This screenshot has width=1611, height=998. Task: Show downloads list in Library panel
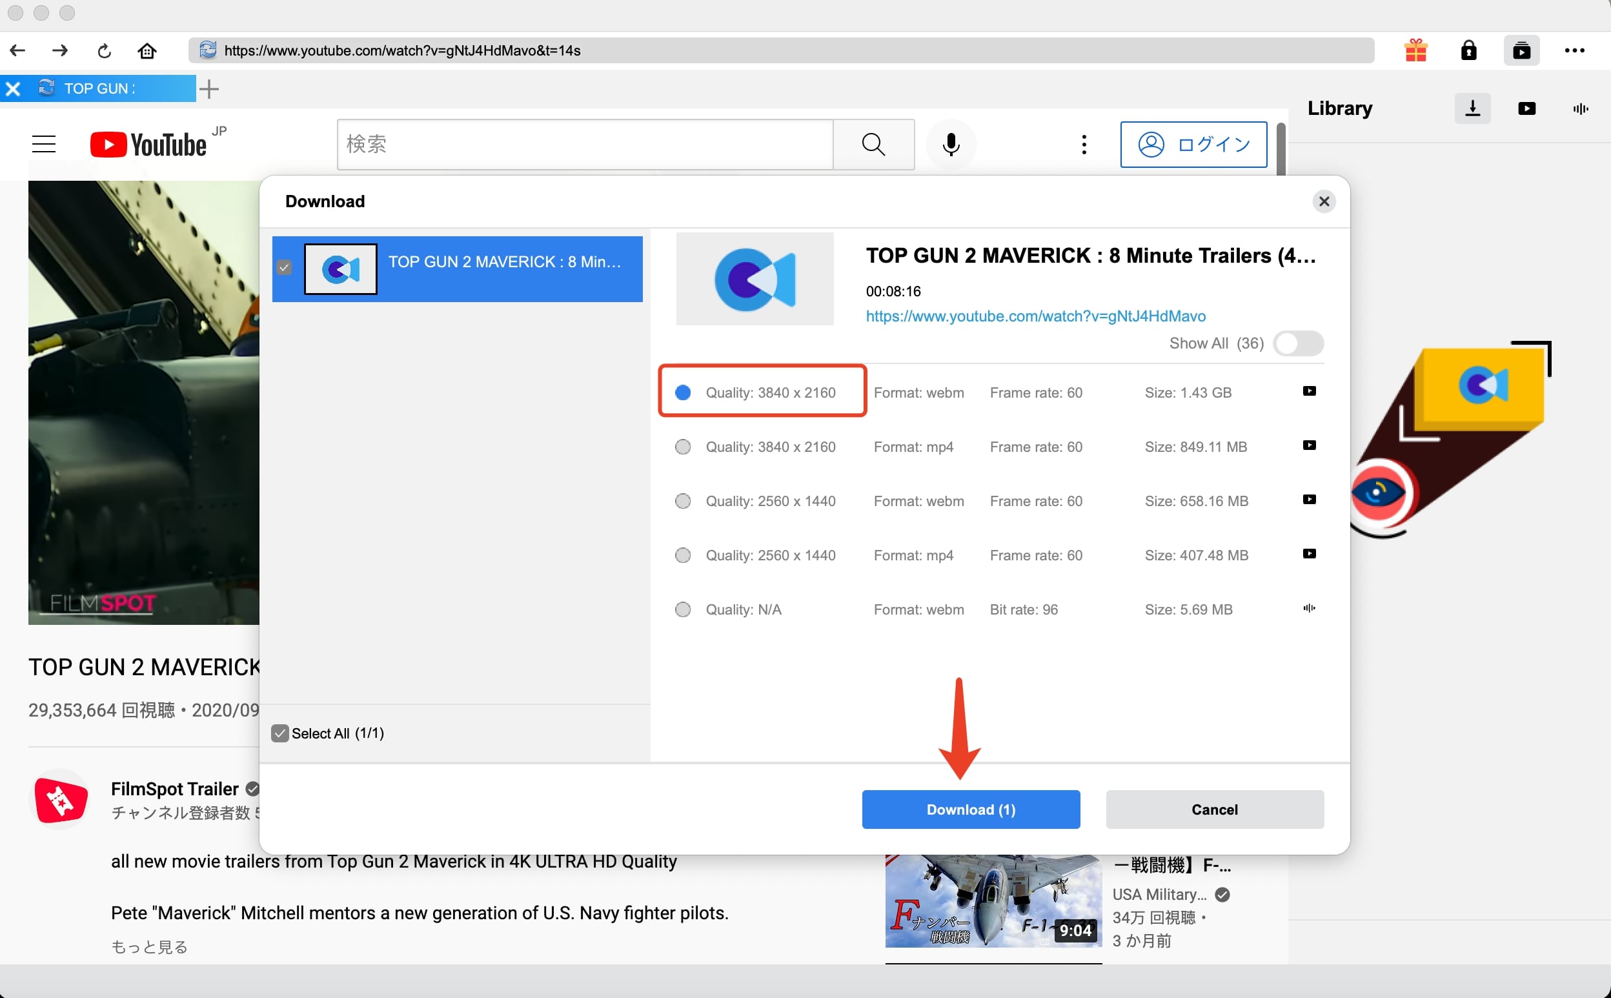pyautogui.click(x=1472, y=108)
